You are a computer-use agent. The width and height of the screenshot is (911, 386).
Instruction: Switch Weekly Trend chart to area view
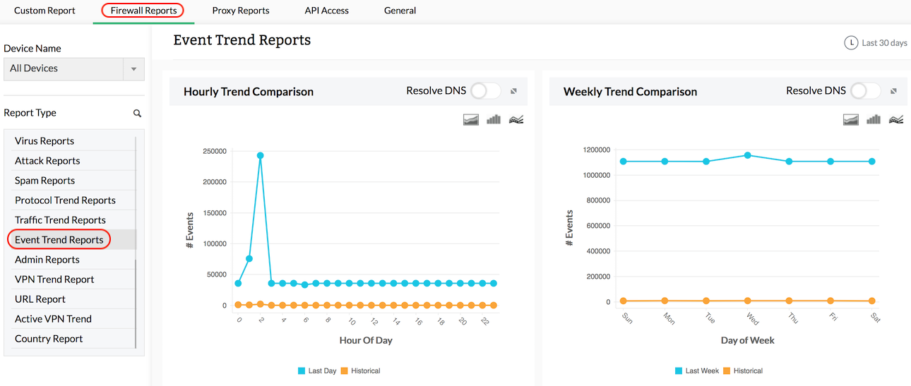(851, 120)
